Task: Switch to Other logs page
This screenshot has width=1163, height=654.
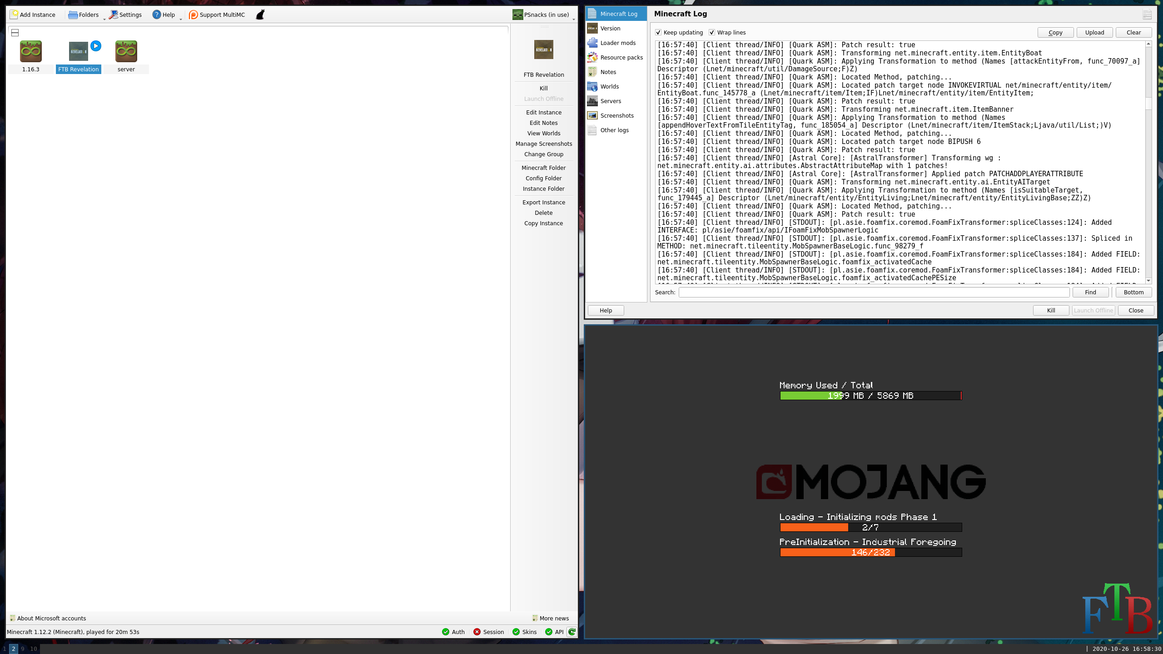Action: pyautogui.click(x=614, y=130)
